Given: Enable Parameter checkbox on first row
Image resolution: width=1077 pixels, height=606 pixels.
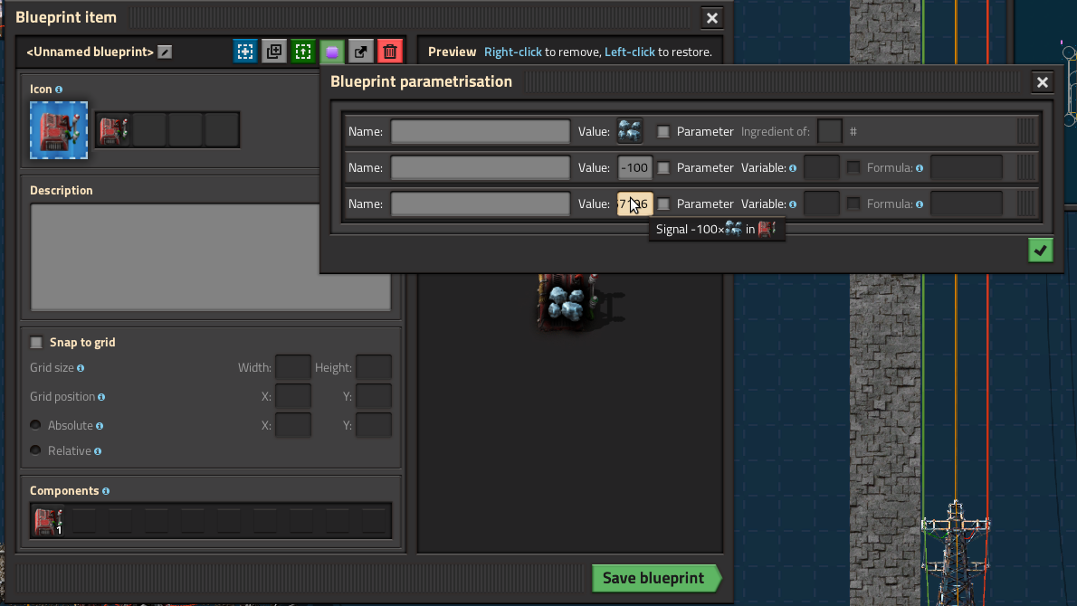Looking at the screenshot, I should (x=663, y=132).
